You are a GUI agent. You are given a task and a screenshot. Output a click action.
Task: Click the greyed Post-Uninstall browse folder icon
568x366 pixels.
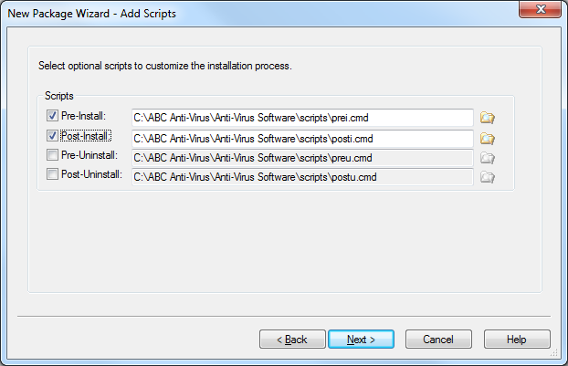pos(488,177)
